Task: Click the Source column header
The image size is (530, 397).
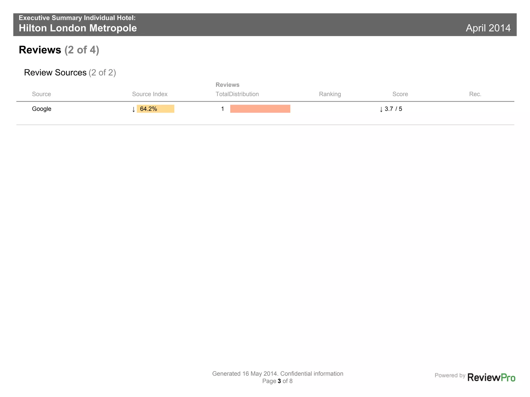Action: (x=41, y=94)
